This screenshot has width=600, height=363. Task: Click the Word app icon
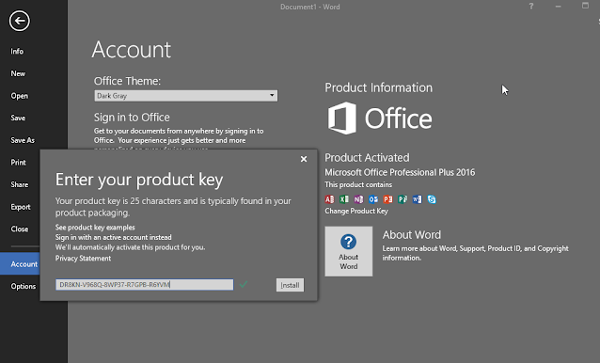point(418,199)
